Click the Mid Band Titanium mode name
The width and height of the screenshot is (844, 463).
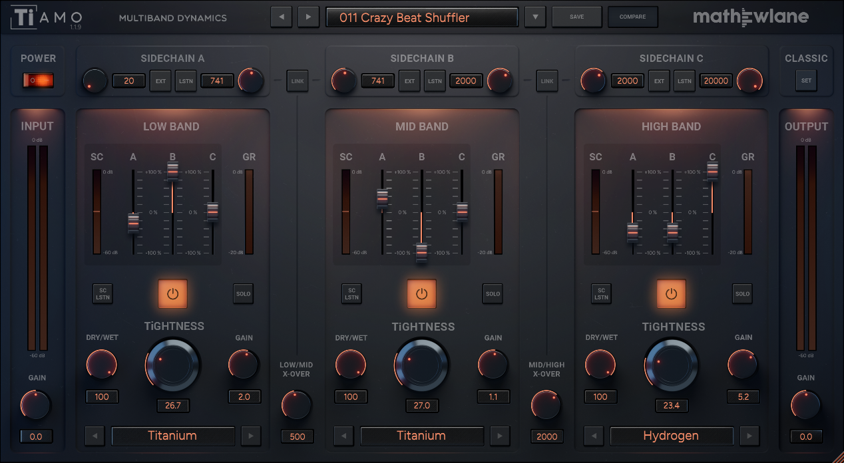(x=421, y=436)
